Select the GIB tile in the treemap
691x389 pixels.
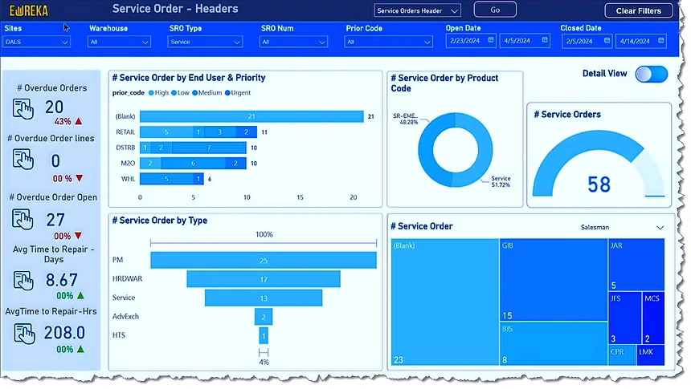click(552, 279)
